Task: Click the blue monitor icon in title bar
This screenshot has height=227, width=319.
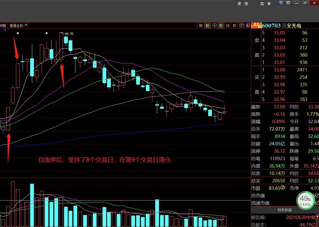Action: point(281,3)
